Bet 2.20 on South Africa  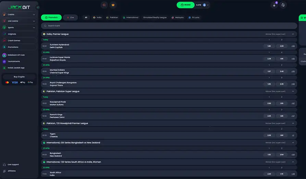(x=269, y=174)
